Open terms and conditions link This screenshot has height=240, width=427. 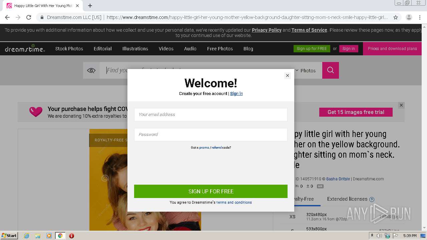[x=234, y=202]
